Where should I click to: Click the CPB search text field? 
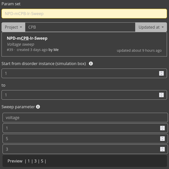tap(80, 27)
